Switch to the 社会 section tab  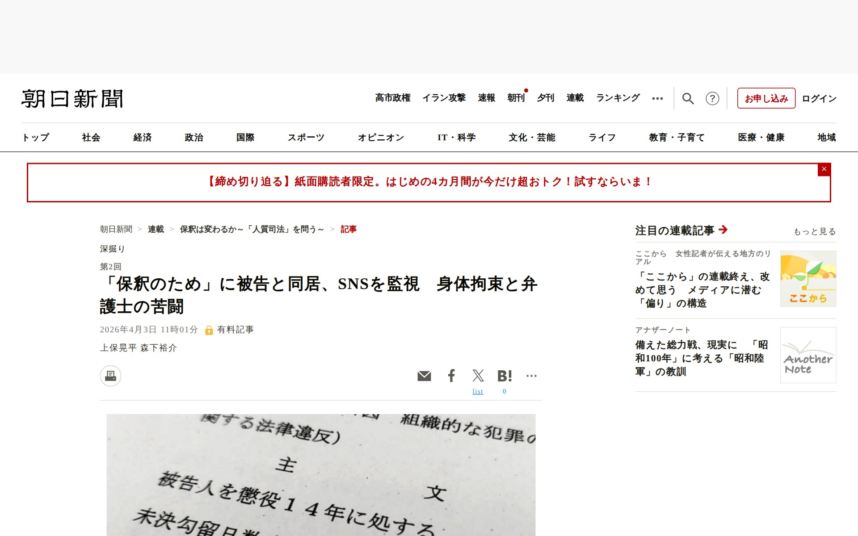coord(90,138)
